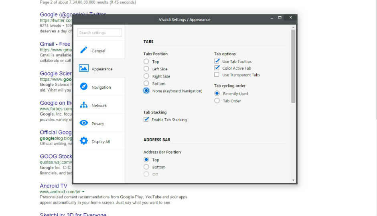Screen dimensions: 377x216
Task: Click the settings vertical scrollbar thumb
Action: pyautogui.click(x=293, y=66)
